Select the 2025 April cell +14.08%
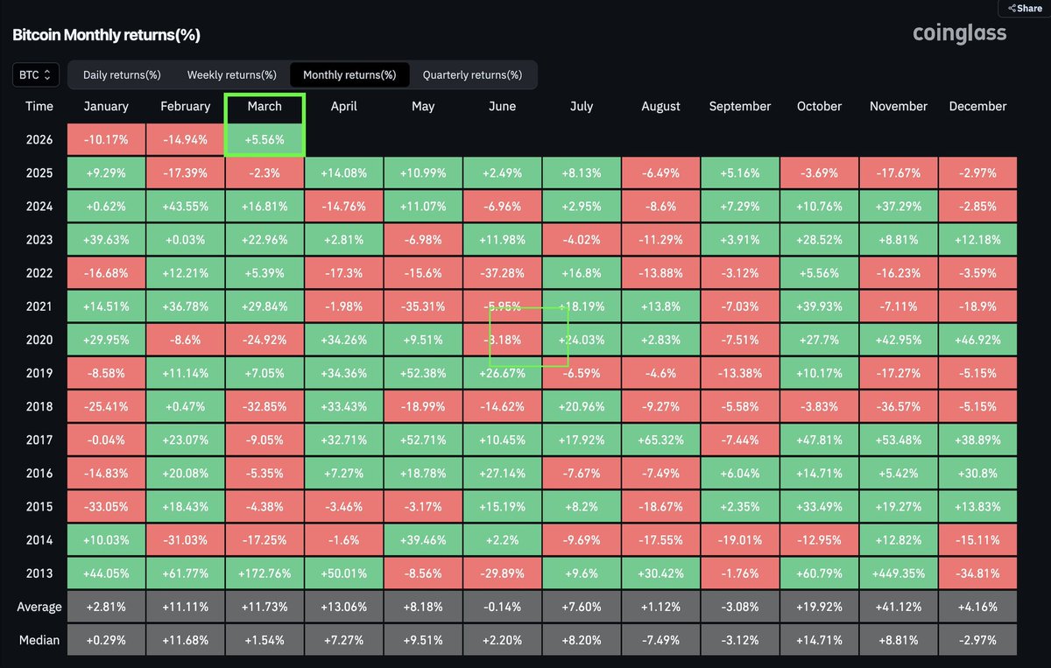This screenshot has width=1051, height=668. point(343,173)
